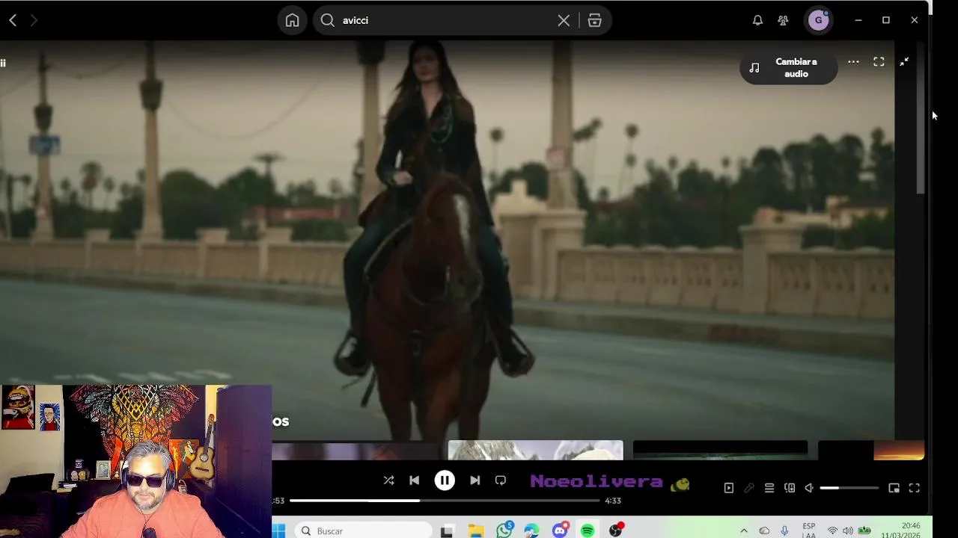Open the lyrics microphone icon
958x538 pixels.
pyautogui.click(x=749, y=488)
